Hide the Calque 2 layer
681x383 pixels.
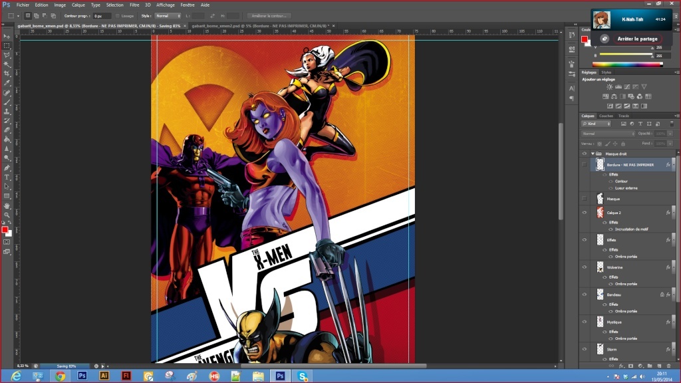584,213
